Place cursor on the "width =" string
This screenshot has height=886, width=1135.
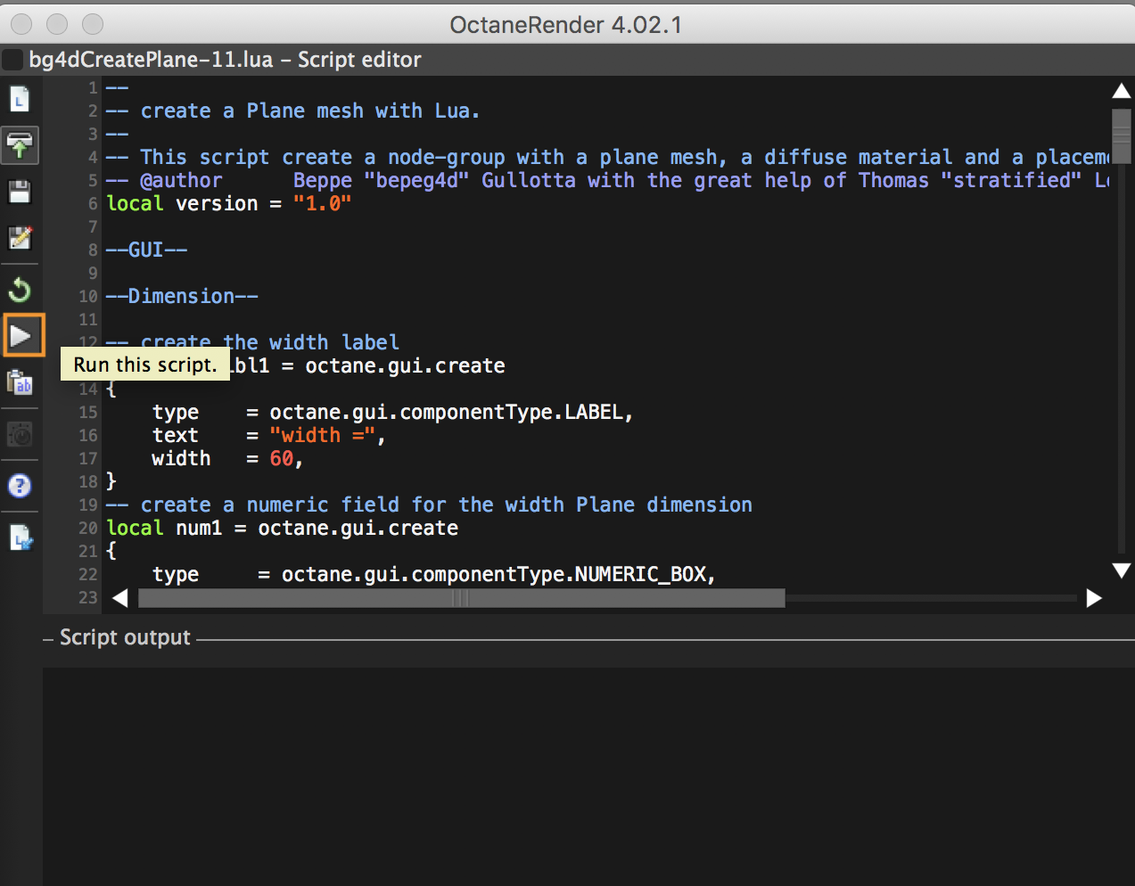pos(321,436)
